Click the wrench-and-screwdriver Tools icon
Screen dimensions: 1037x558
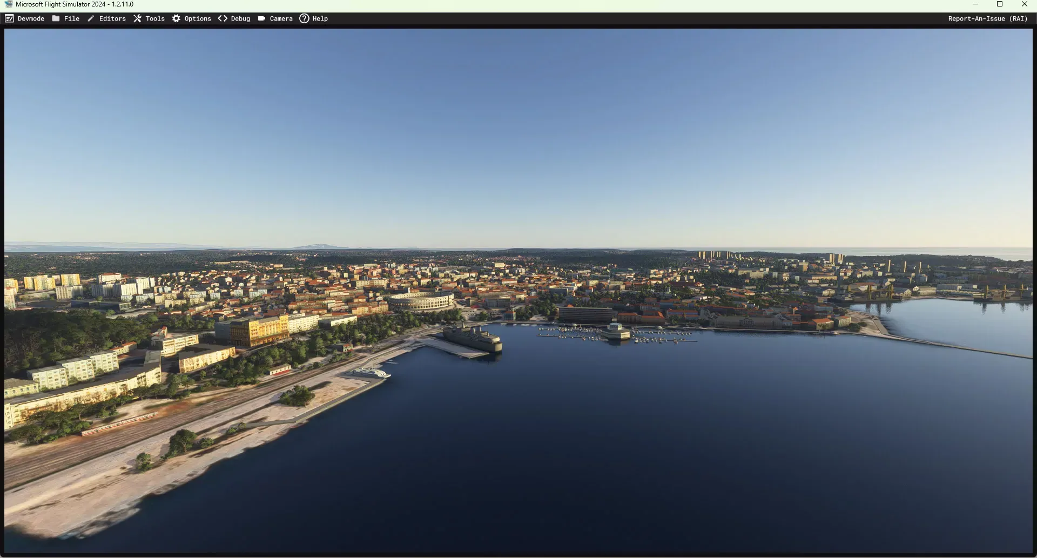tap(138, 18)
